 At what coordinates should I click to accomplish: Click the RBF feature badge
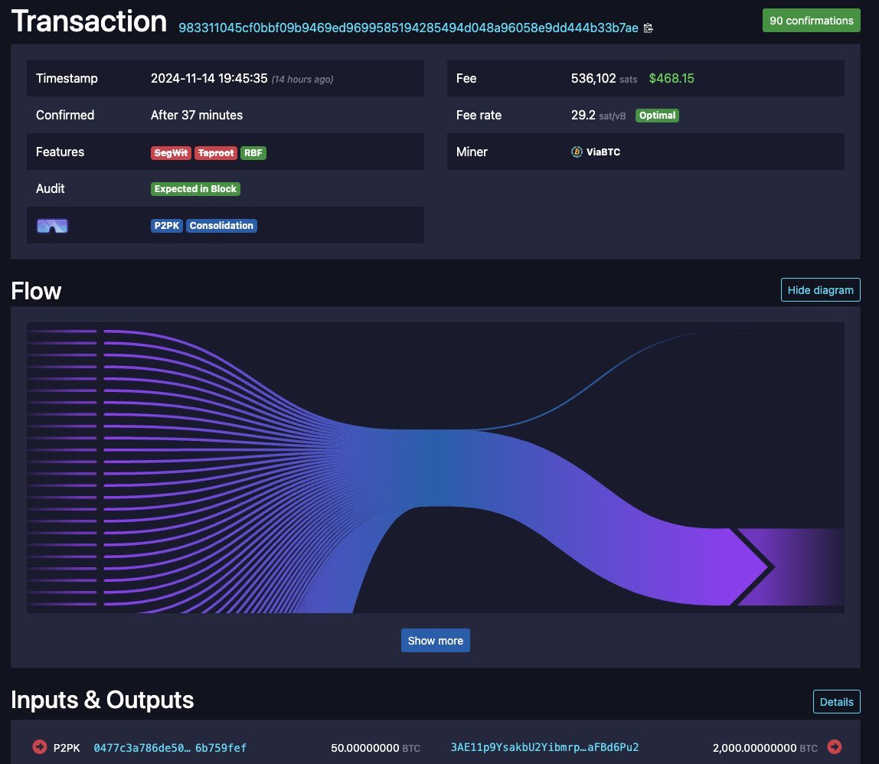pos(253,153)
